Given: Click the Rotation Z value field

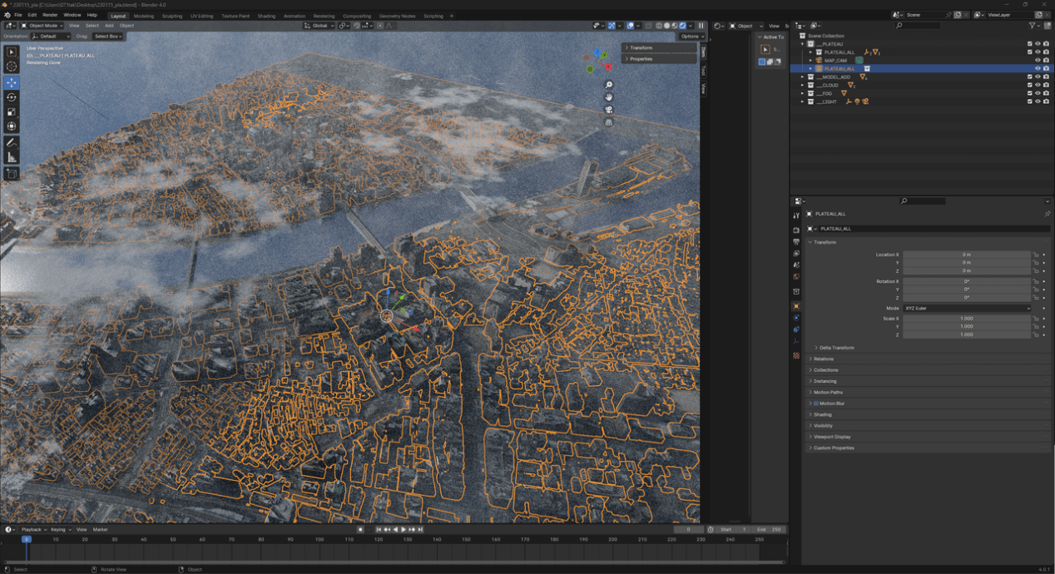Looking at the screenshot, I should pyautogui.click(x=967, y=298).
